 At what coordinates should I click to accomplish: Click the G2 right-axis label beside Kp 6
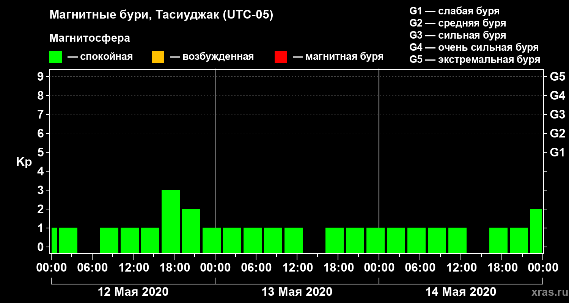click(557, 133)
